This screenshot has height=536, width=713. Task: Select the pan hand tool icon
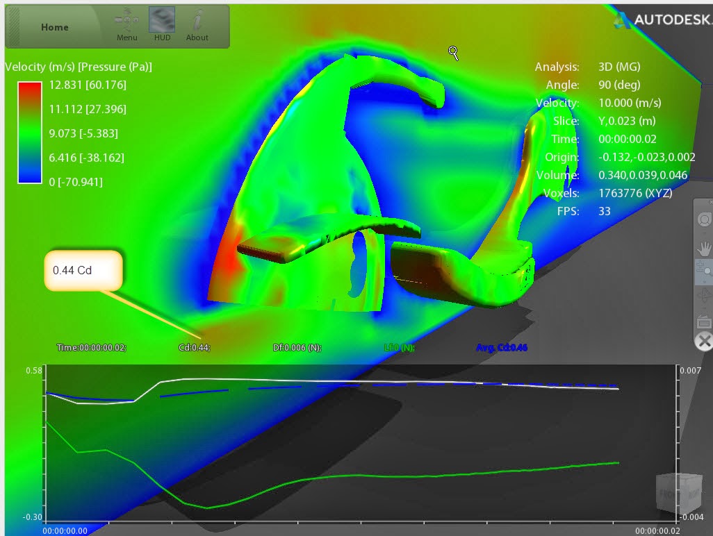703,247
